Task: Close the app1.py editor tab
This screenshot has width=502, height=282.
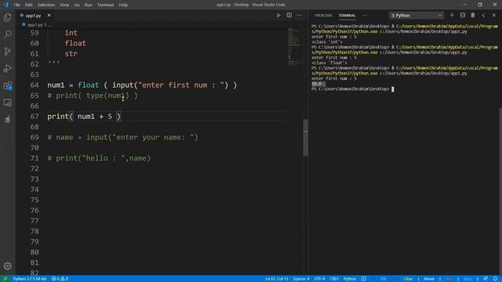Action: click(x=49, y=16)
